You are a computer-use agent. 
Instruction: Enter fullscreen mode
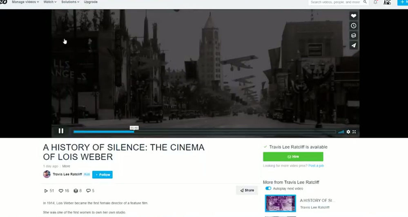[354, 132]
